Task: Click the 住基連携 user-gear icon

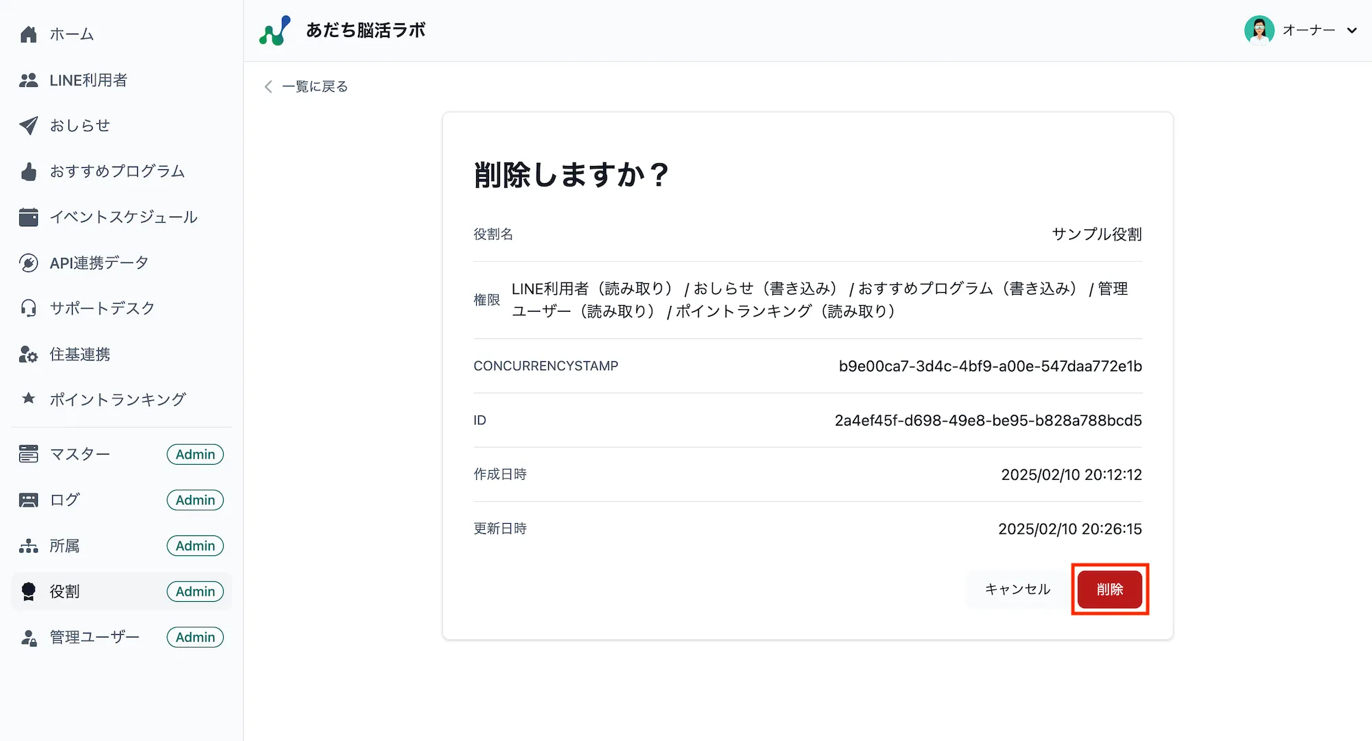Action: (28, 354)
